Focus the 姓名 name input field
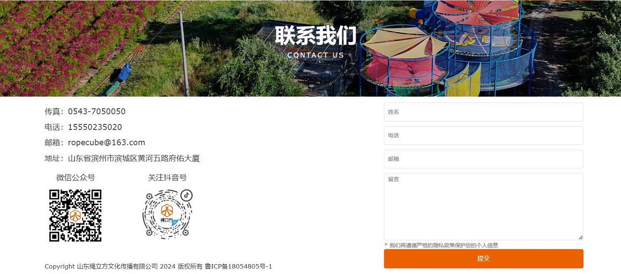 [483, 112]
